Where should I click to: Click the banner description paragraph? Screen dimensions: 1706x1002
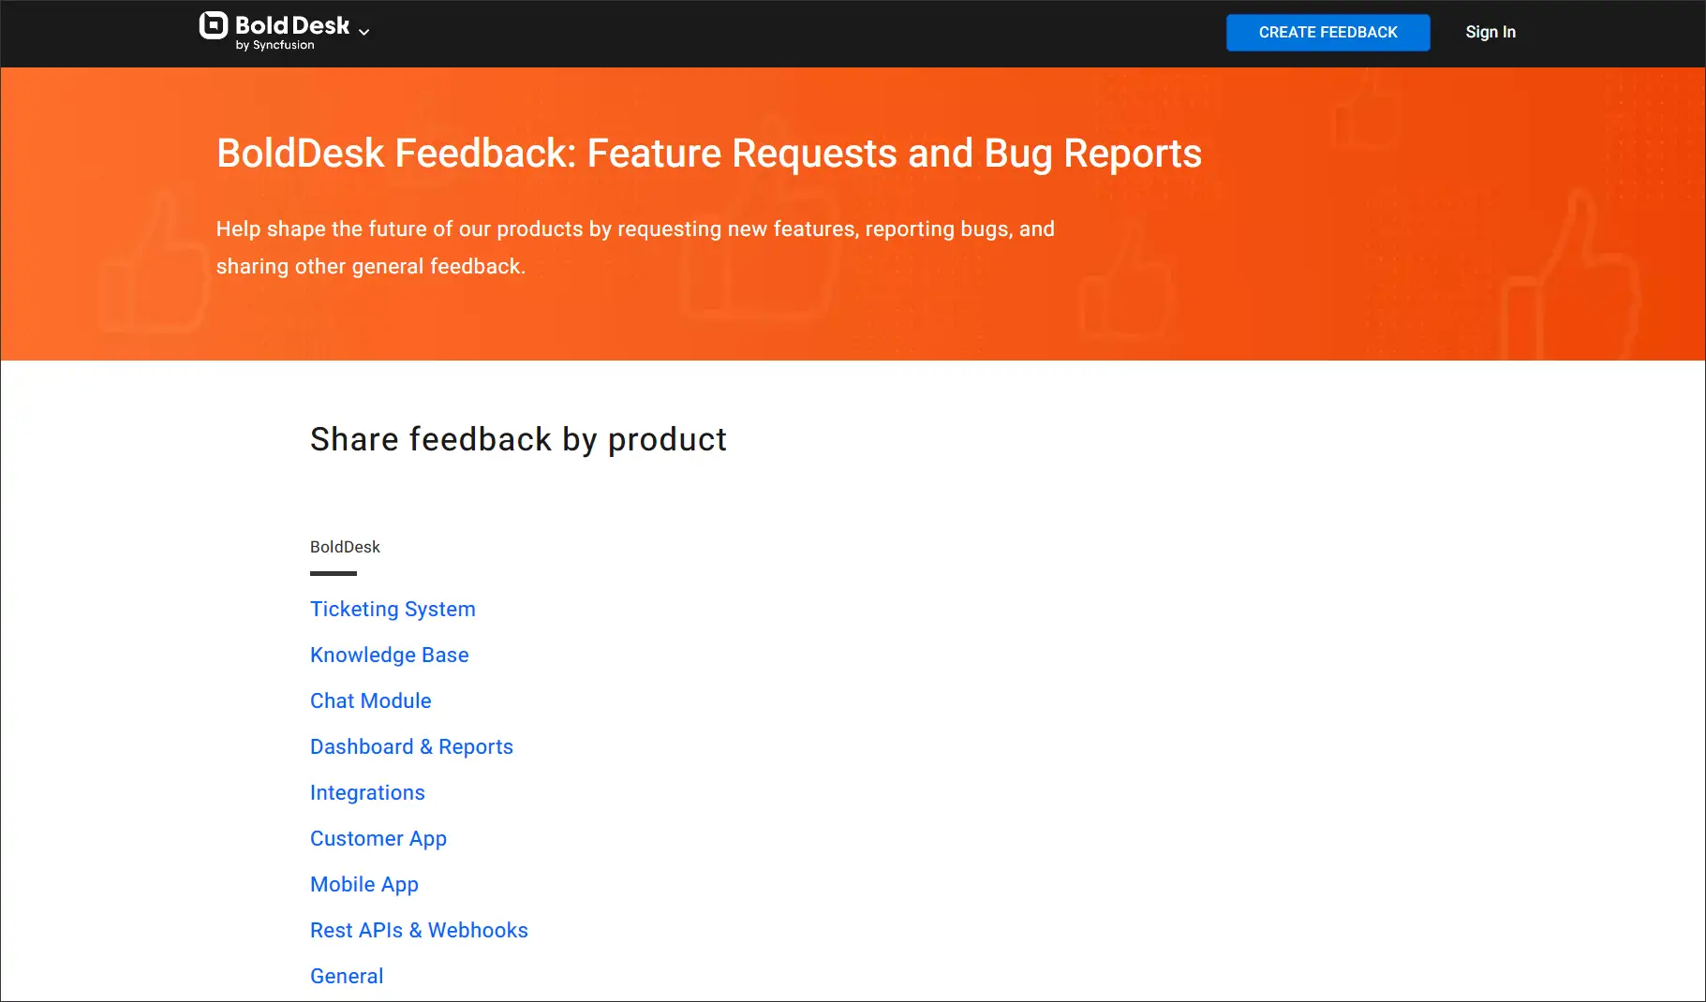(x=634, y=247)
